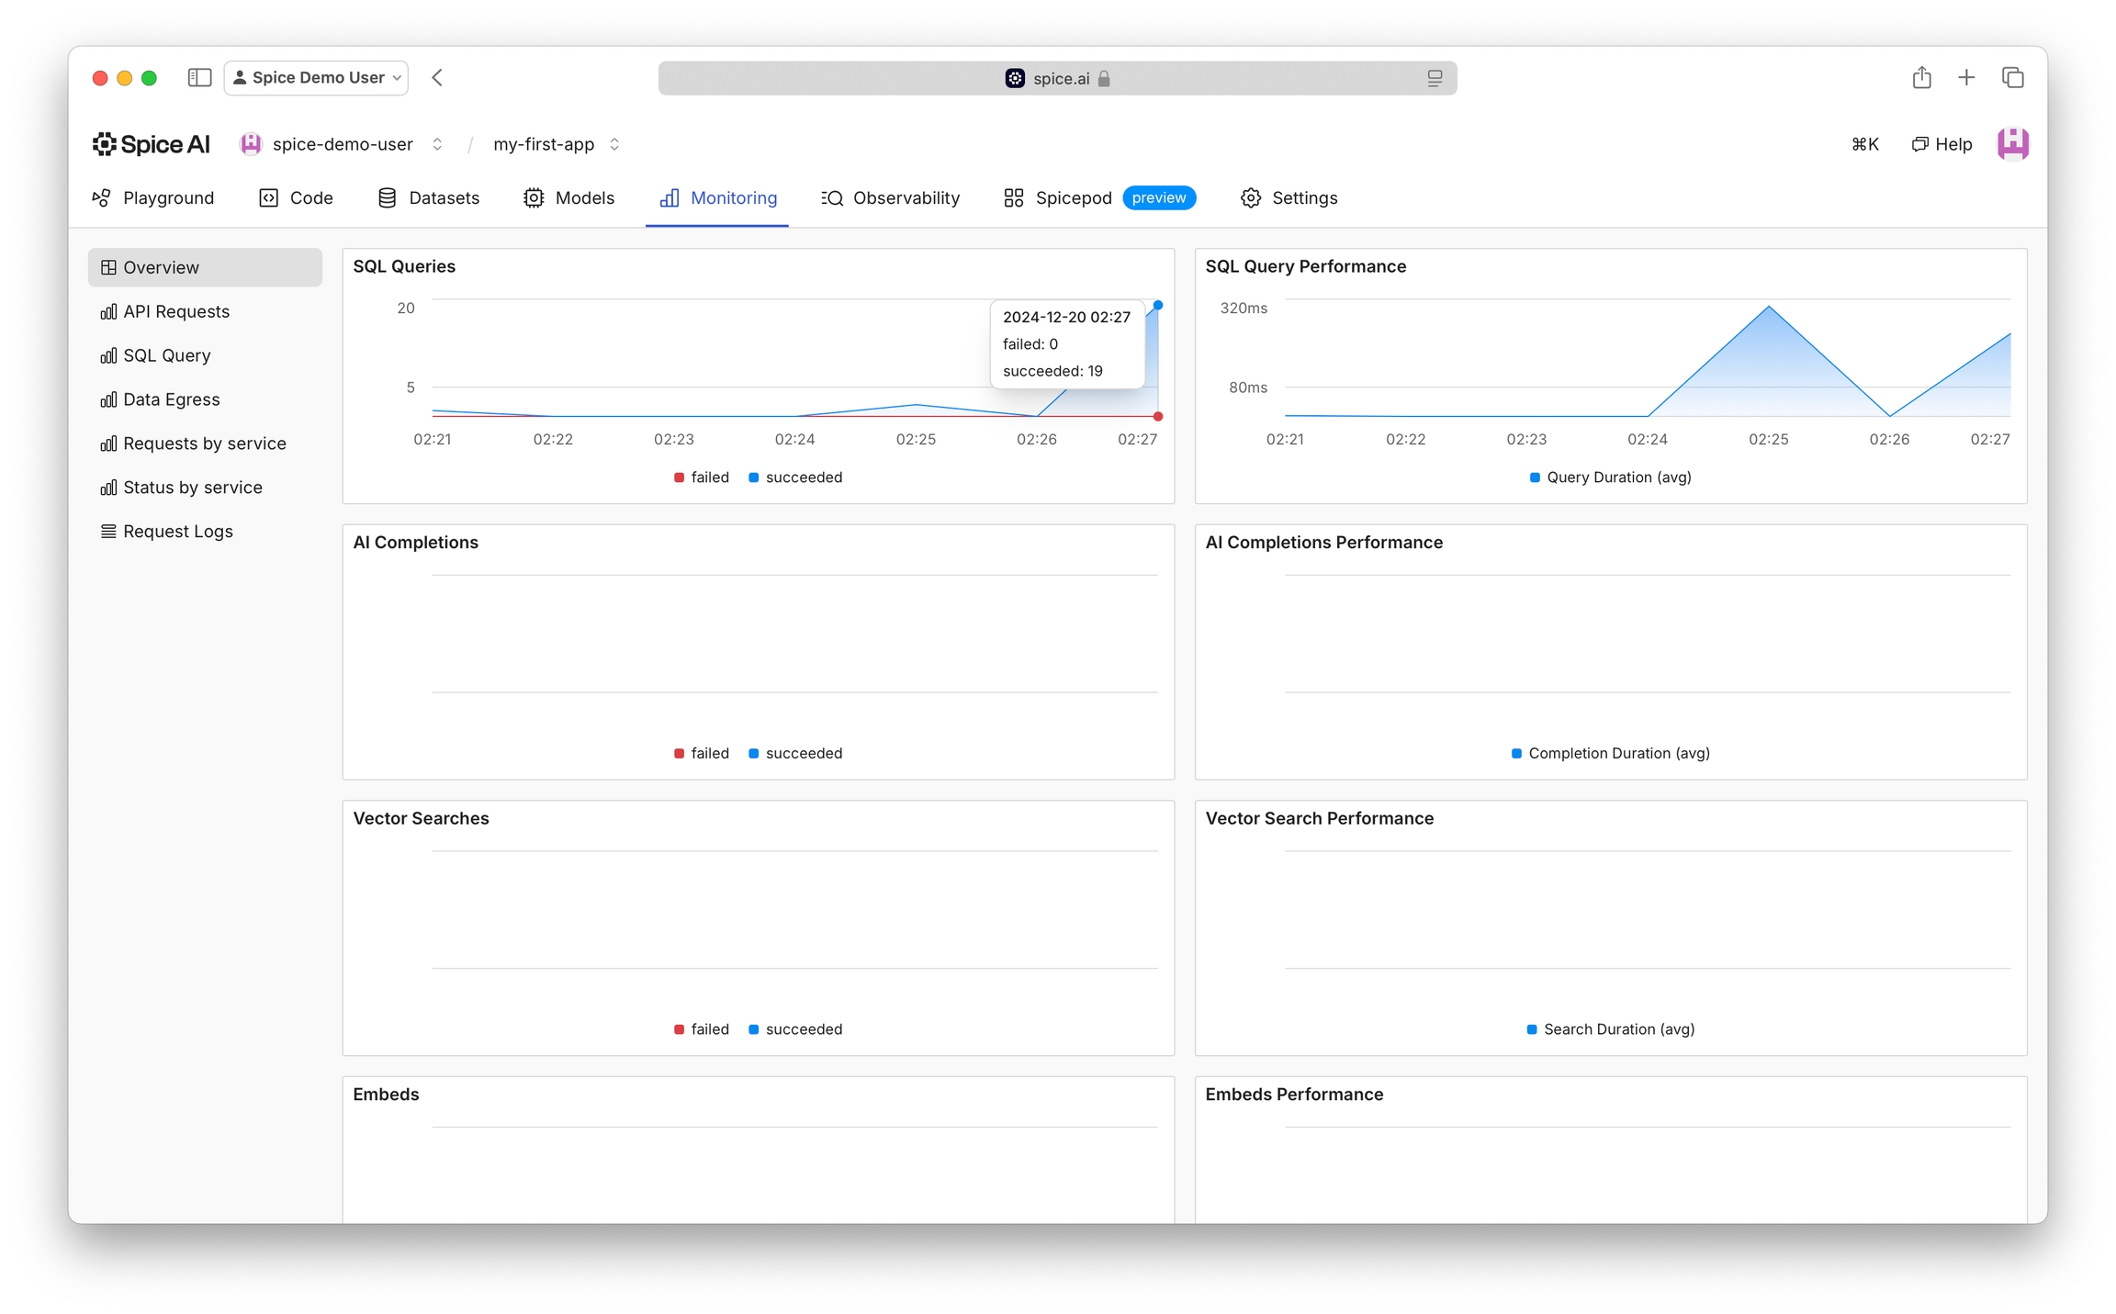2116x1314 pixels.
Task: Click the Spice AI logo
Action: coord(152,144)
